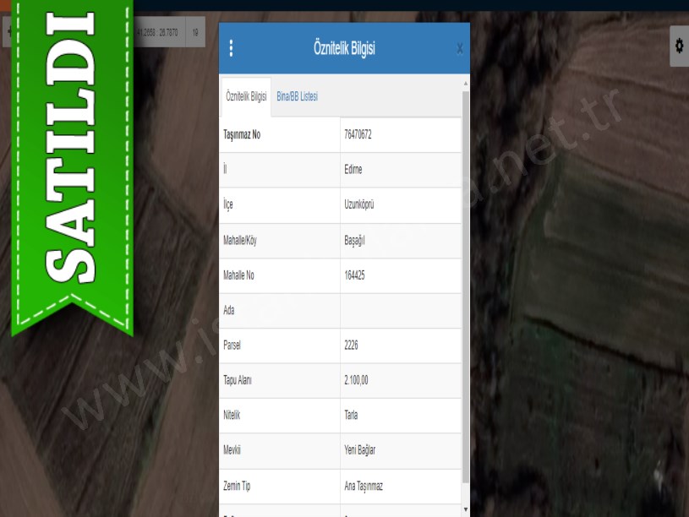
Task: Click the map coordinates display in toolbar
Action: pyautogui.click(x=157, y=32)
